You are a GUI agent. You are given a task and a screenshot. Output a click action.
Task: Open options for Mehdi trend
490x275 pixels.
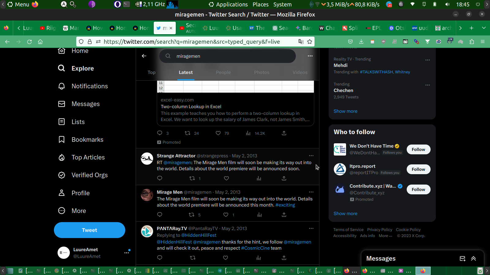tap(428, 60)
